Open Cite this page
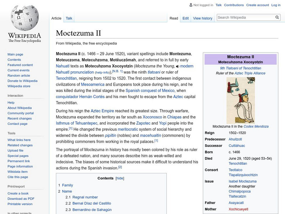 click(18, 177)
